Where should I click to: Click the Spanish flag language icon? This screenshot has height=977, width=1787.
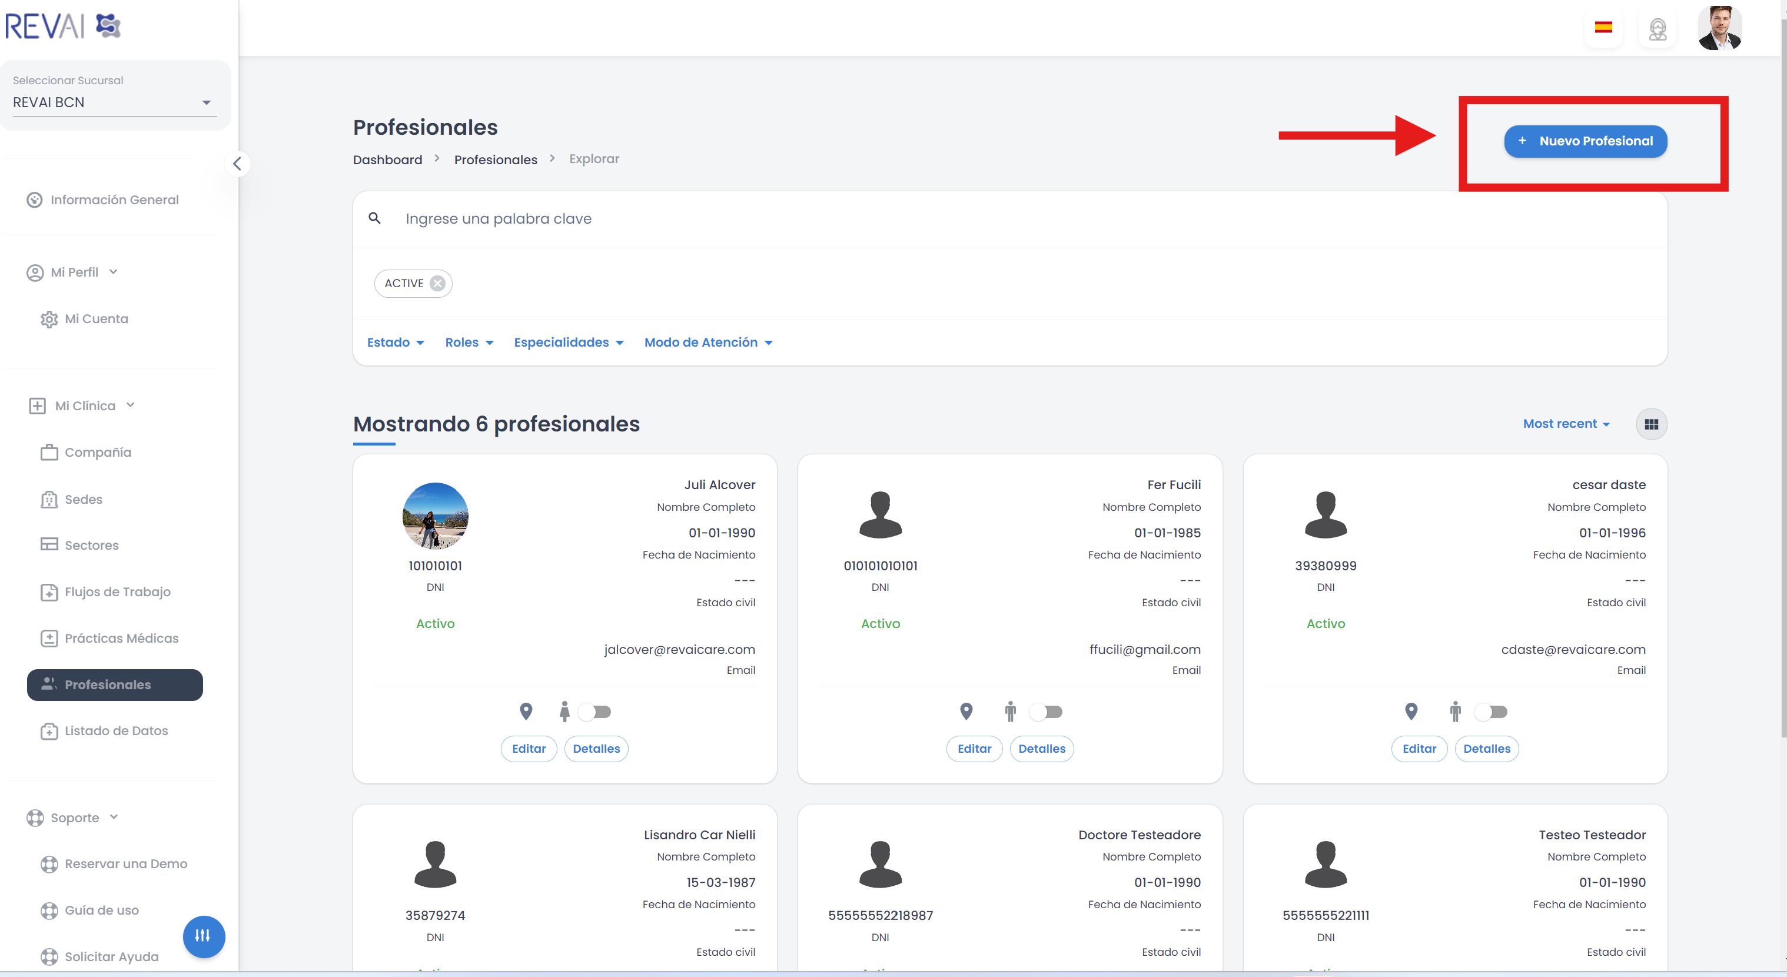pyautogui.click(x=1602, y=28)
